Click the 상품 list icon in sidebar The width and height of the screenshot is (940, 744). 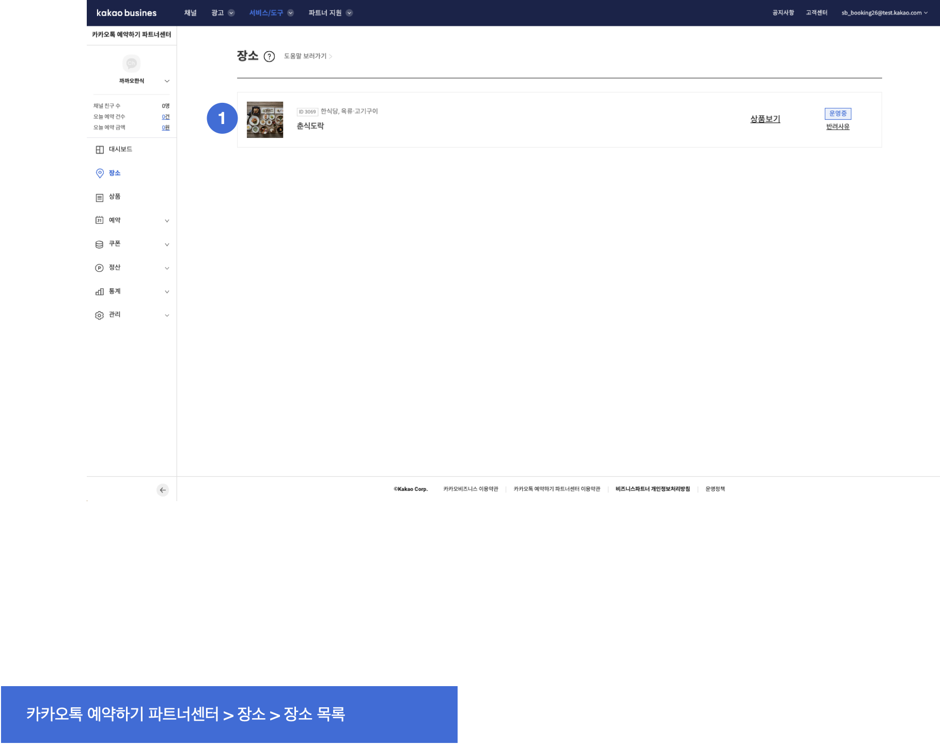(x=100, y=197)
